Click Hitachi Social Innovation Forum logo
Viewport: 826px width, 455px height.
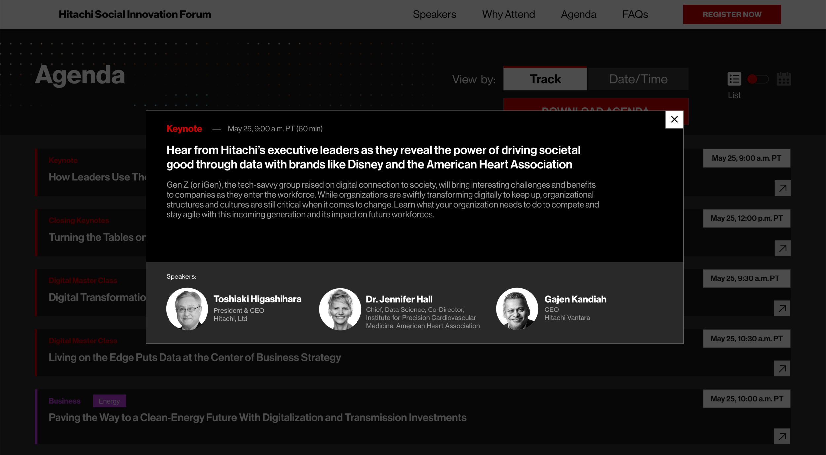135,15
